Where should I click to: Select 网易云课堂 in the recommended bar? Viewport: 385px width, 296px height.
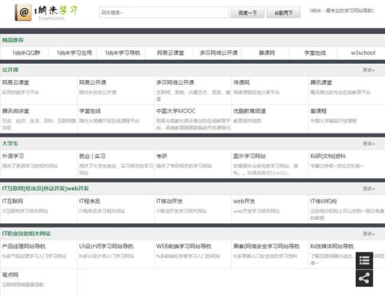(170, 53)
